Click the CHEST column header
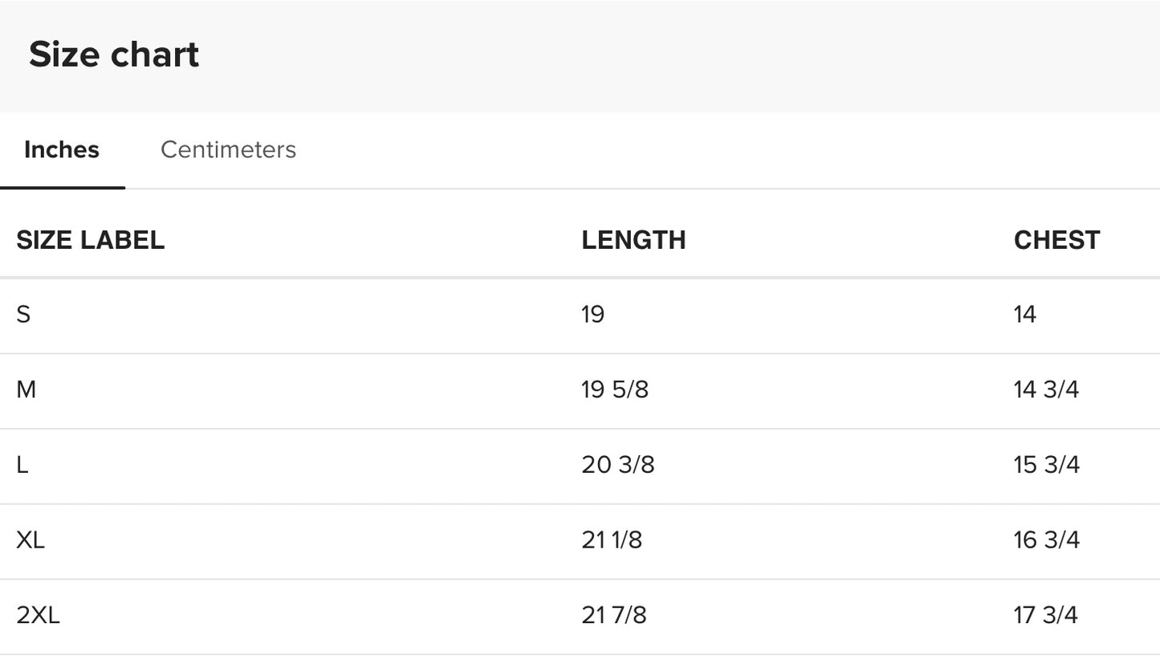This screenshot has width=1160, height=668. [1056, 240]
